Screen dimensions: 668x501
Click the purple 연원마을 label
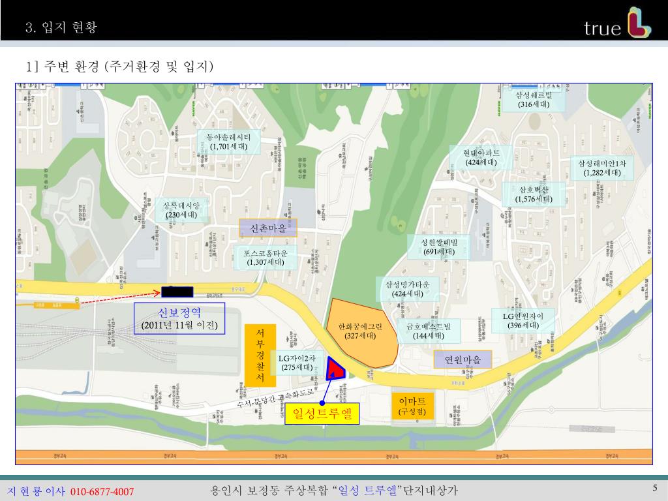[463, 359]
